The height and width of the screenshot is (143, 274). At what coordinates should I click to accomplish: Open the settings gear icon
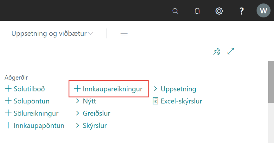pyautogui.click(x=219, y=11)
